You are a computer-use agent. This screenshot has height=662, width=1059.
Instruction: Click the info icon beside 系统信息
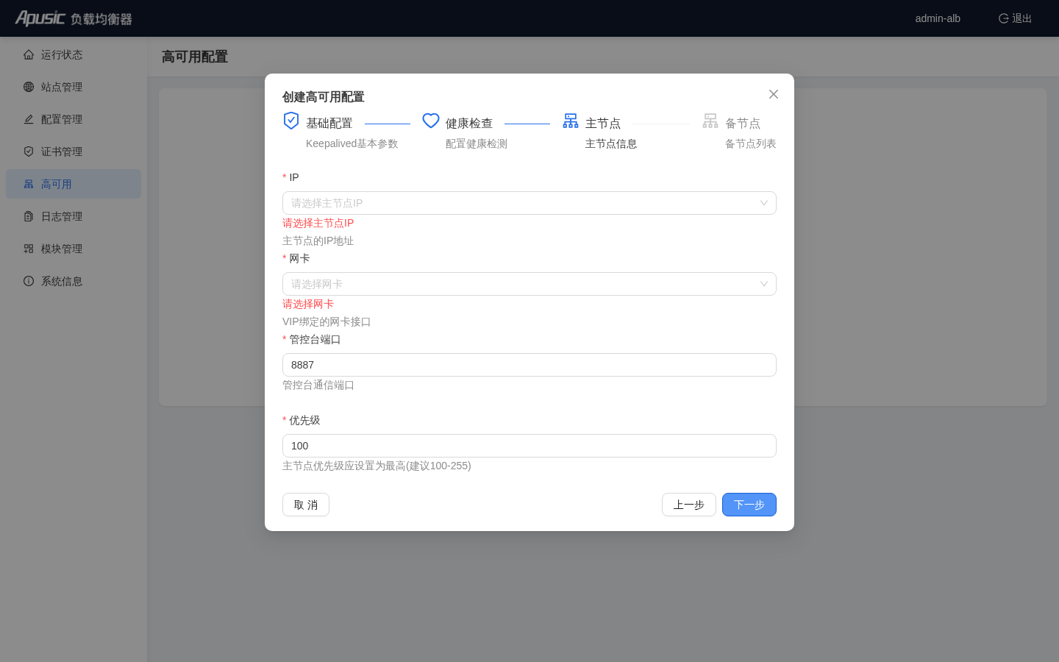[29, 281]
